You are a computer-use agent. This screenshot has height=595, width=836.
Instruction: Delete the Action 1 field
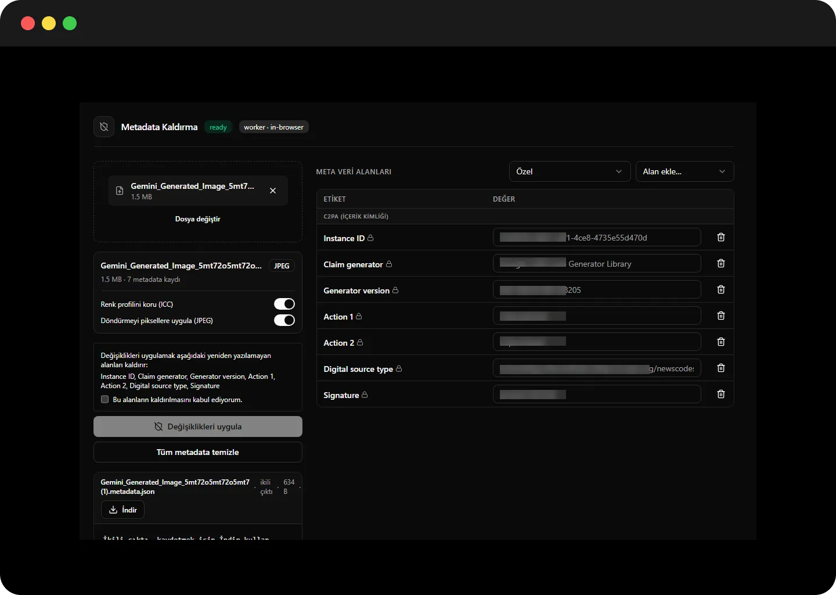pos(721,316)
